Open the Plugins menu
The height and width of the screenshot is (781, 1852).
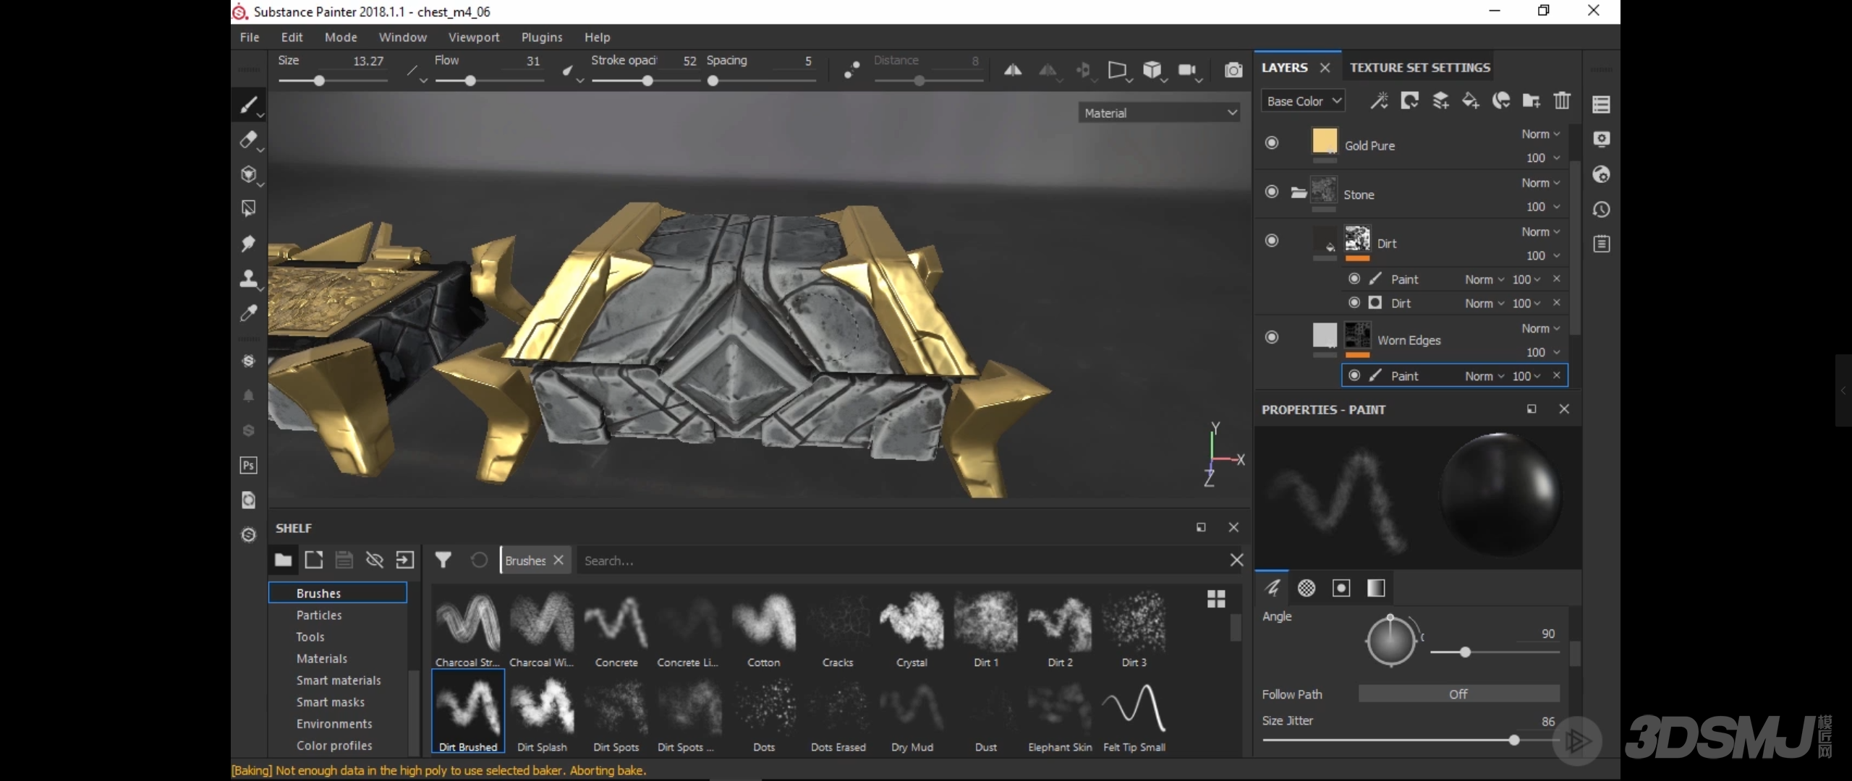542,37
